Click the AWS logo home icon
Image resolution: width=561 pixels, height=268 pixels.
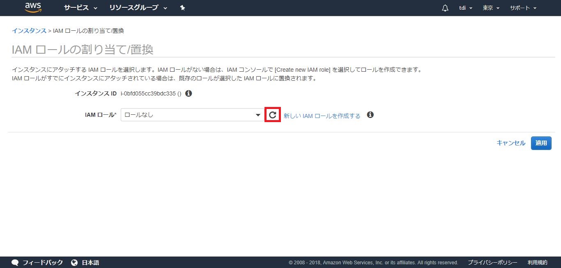33,7
